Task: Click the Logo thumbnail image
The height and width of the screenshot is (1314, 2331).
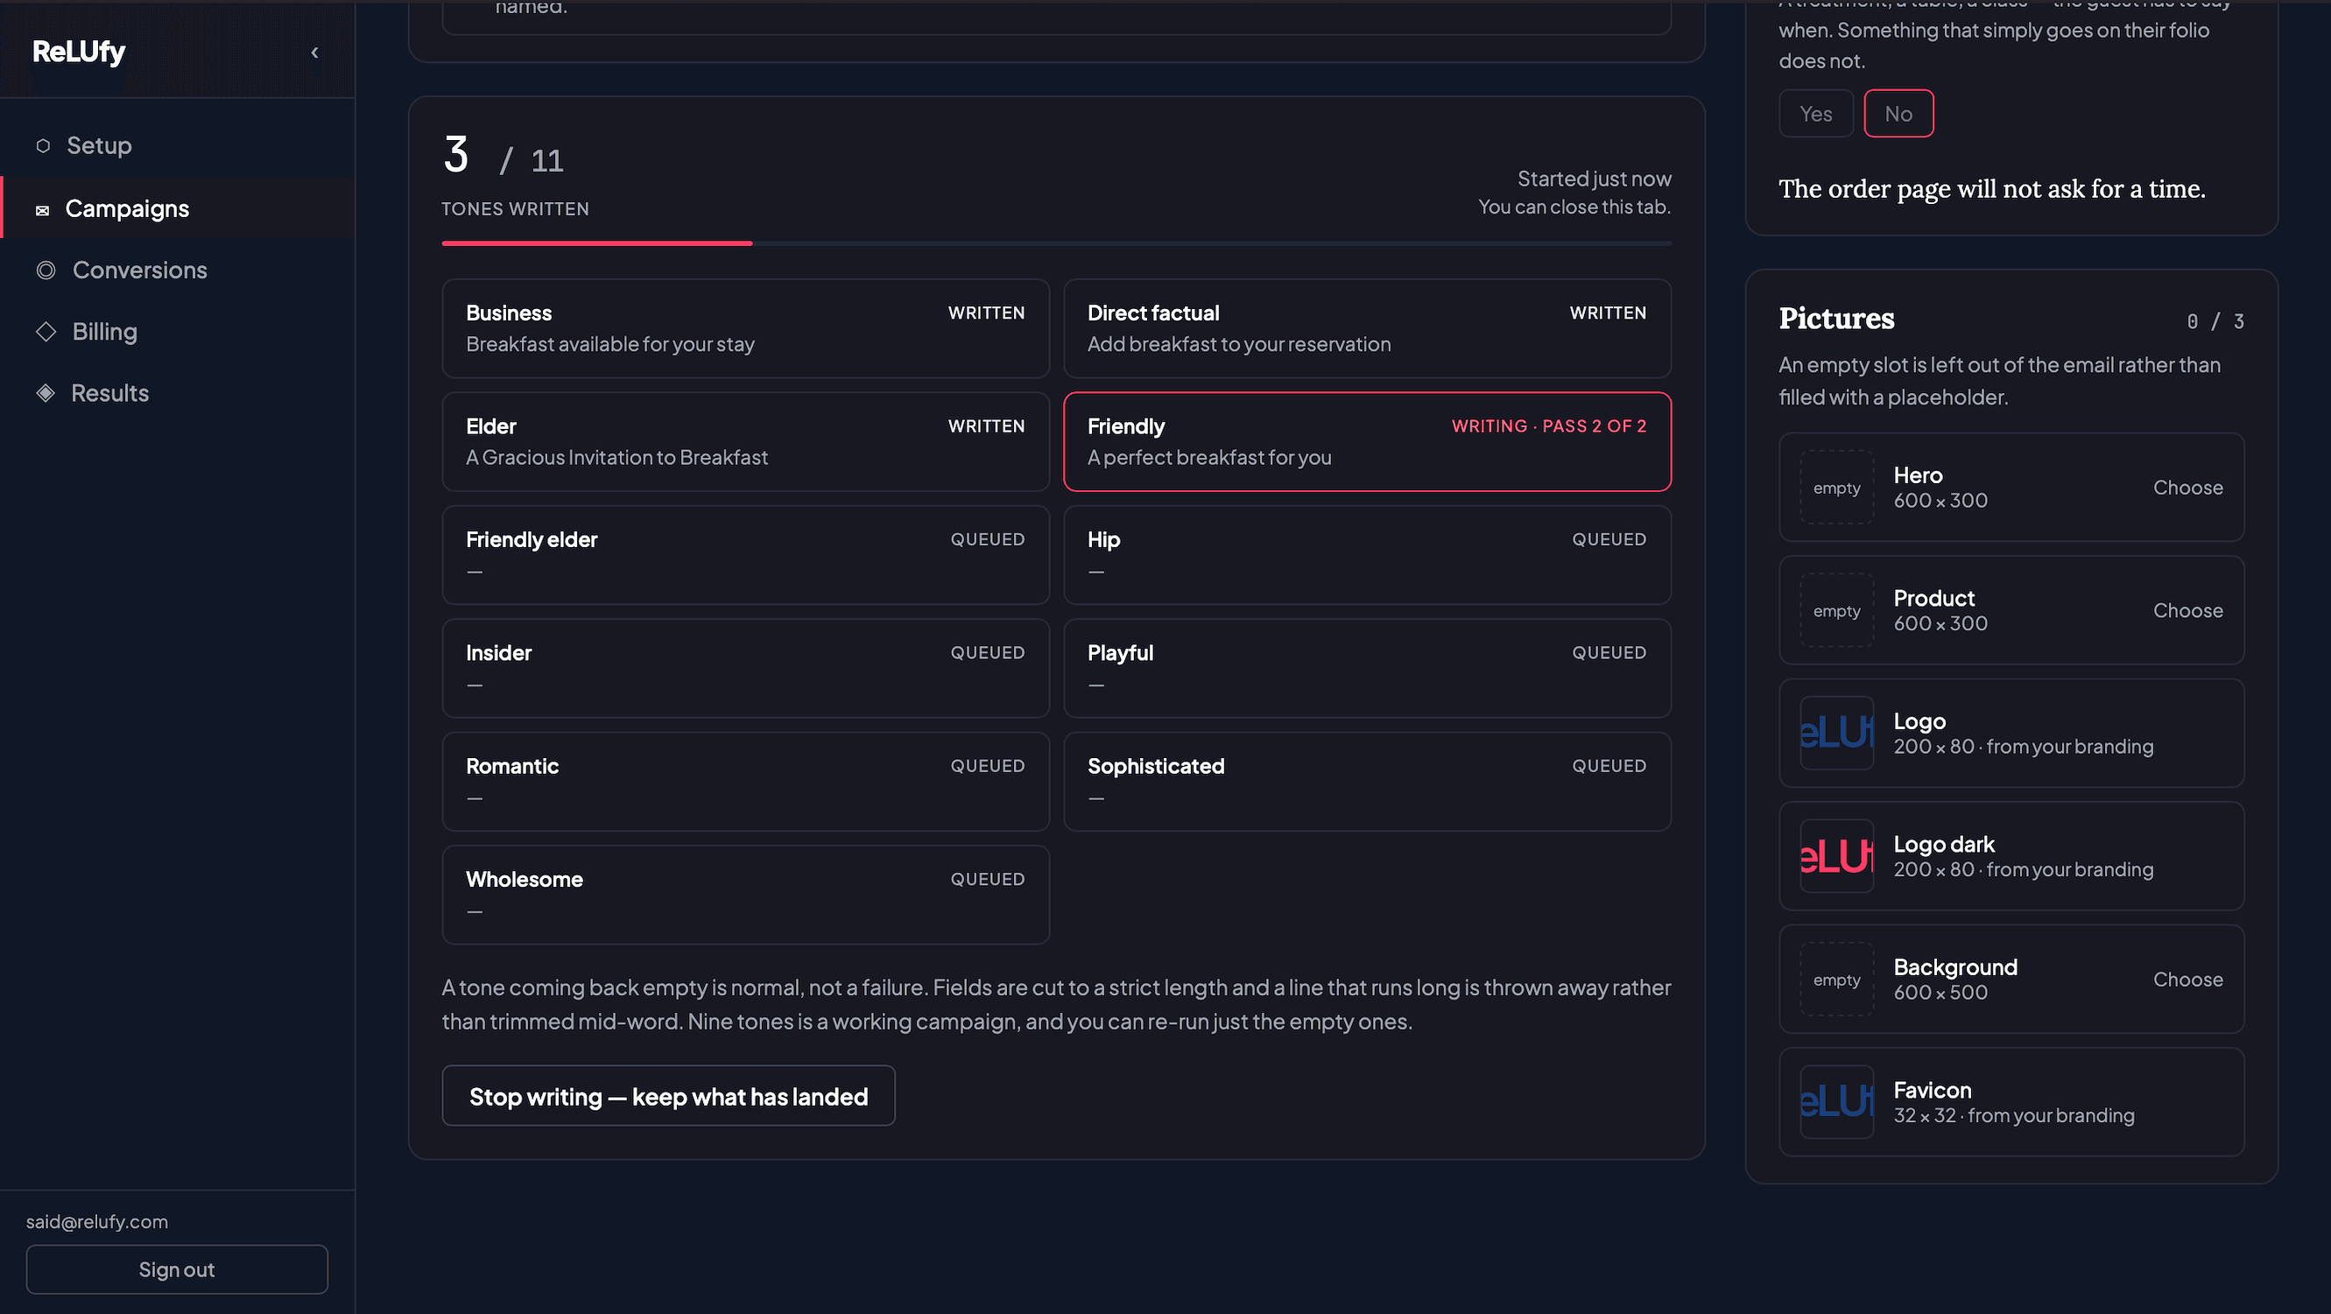Action: coord(1837,734)
